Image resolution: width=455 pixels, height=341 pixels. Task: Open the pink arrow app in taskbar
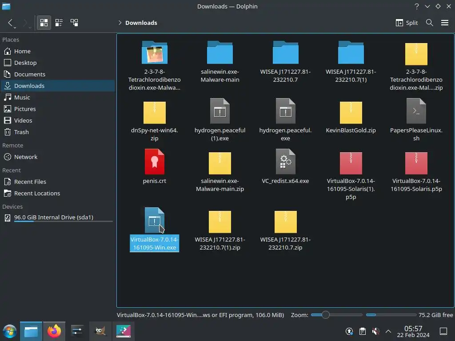[124, 331]
